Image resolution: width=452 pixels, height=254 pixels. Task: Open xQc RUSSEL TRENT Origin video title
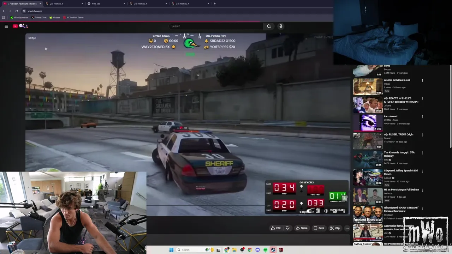(x=398, y=134)
